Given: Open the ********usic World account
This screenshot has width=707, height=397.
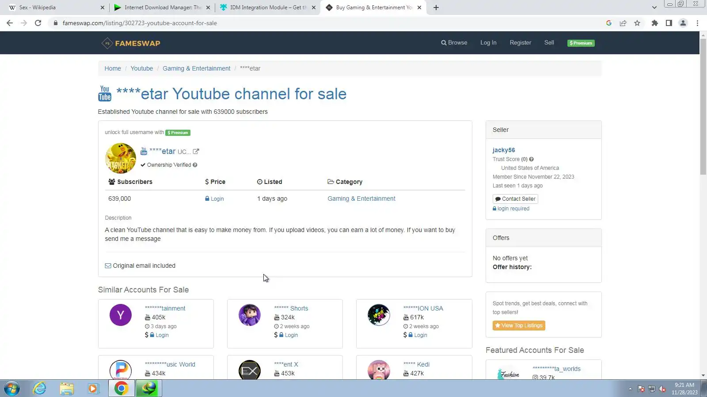Looking at the screenshot, I should coord(170,364).
